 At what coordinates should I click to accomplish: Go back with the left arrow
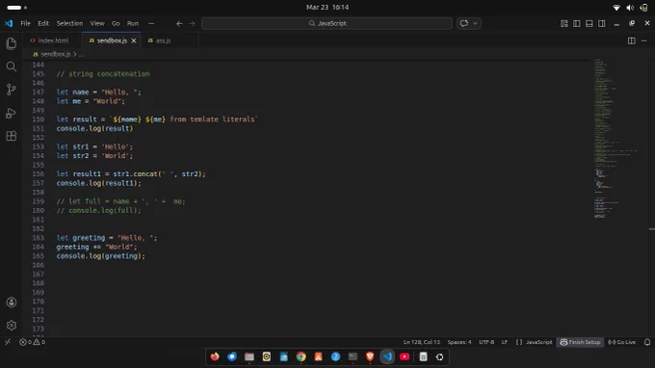coord(179,23)
